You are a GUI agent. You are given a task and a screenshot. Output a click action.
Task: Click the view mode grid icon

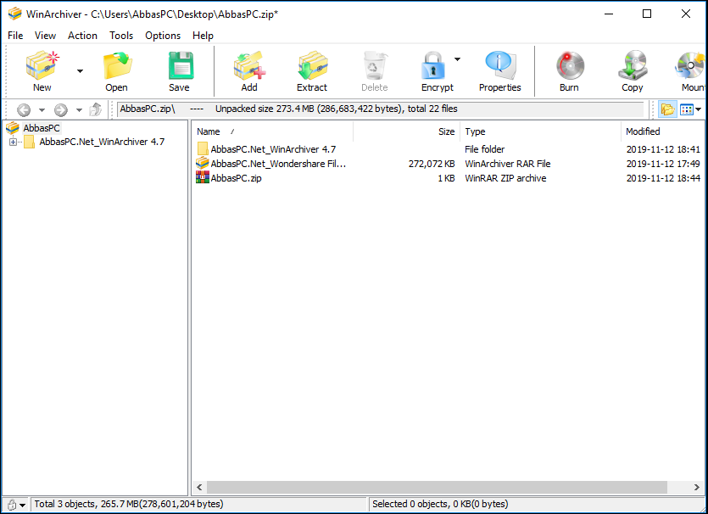[686, 109]
